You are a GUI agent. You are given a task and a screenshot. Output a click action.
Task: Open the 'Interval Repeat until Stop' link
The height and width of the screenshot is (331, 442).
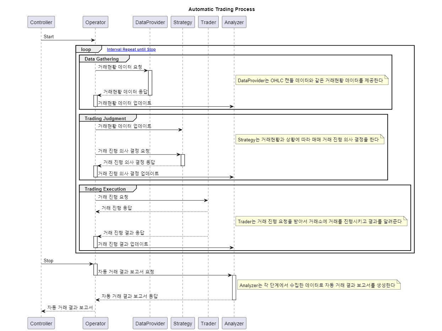(131, 49)
